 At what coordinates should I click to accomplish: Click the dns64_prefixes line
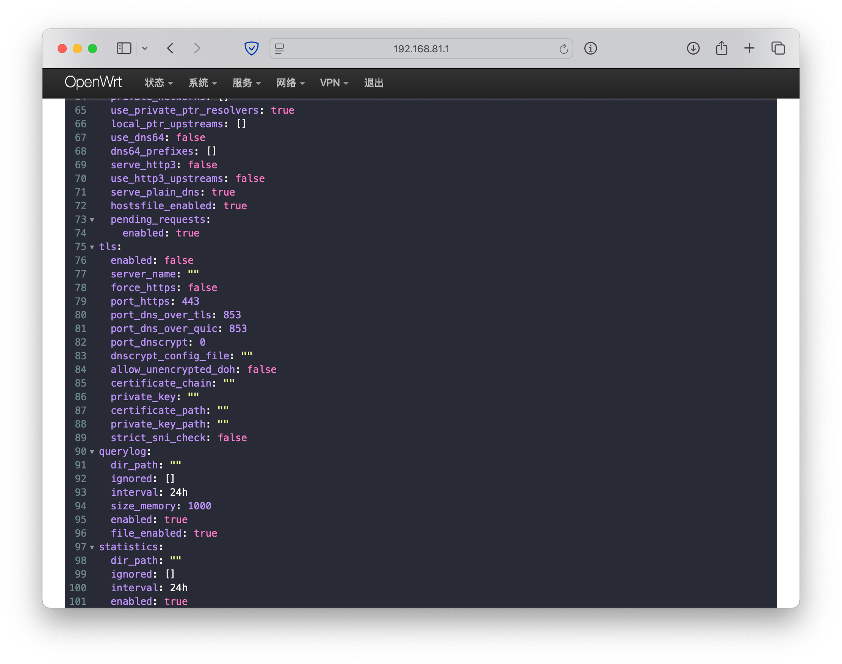[x=163, y=151]
